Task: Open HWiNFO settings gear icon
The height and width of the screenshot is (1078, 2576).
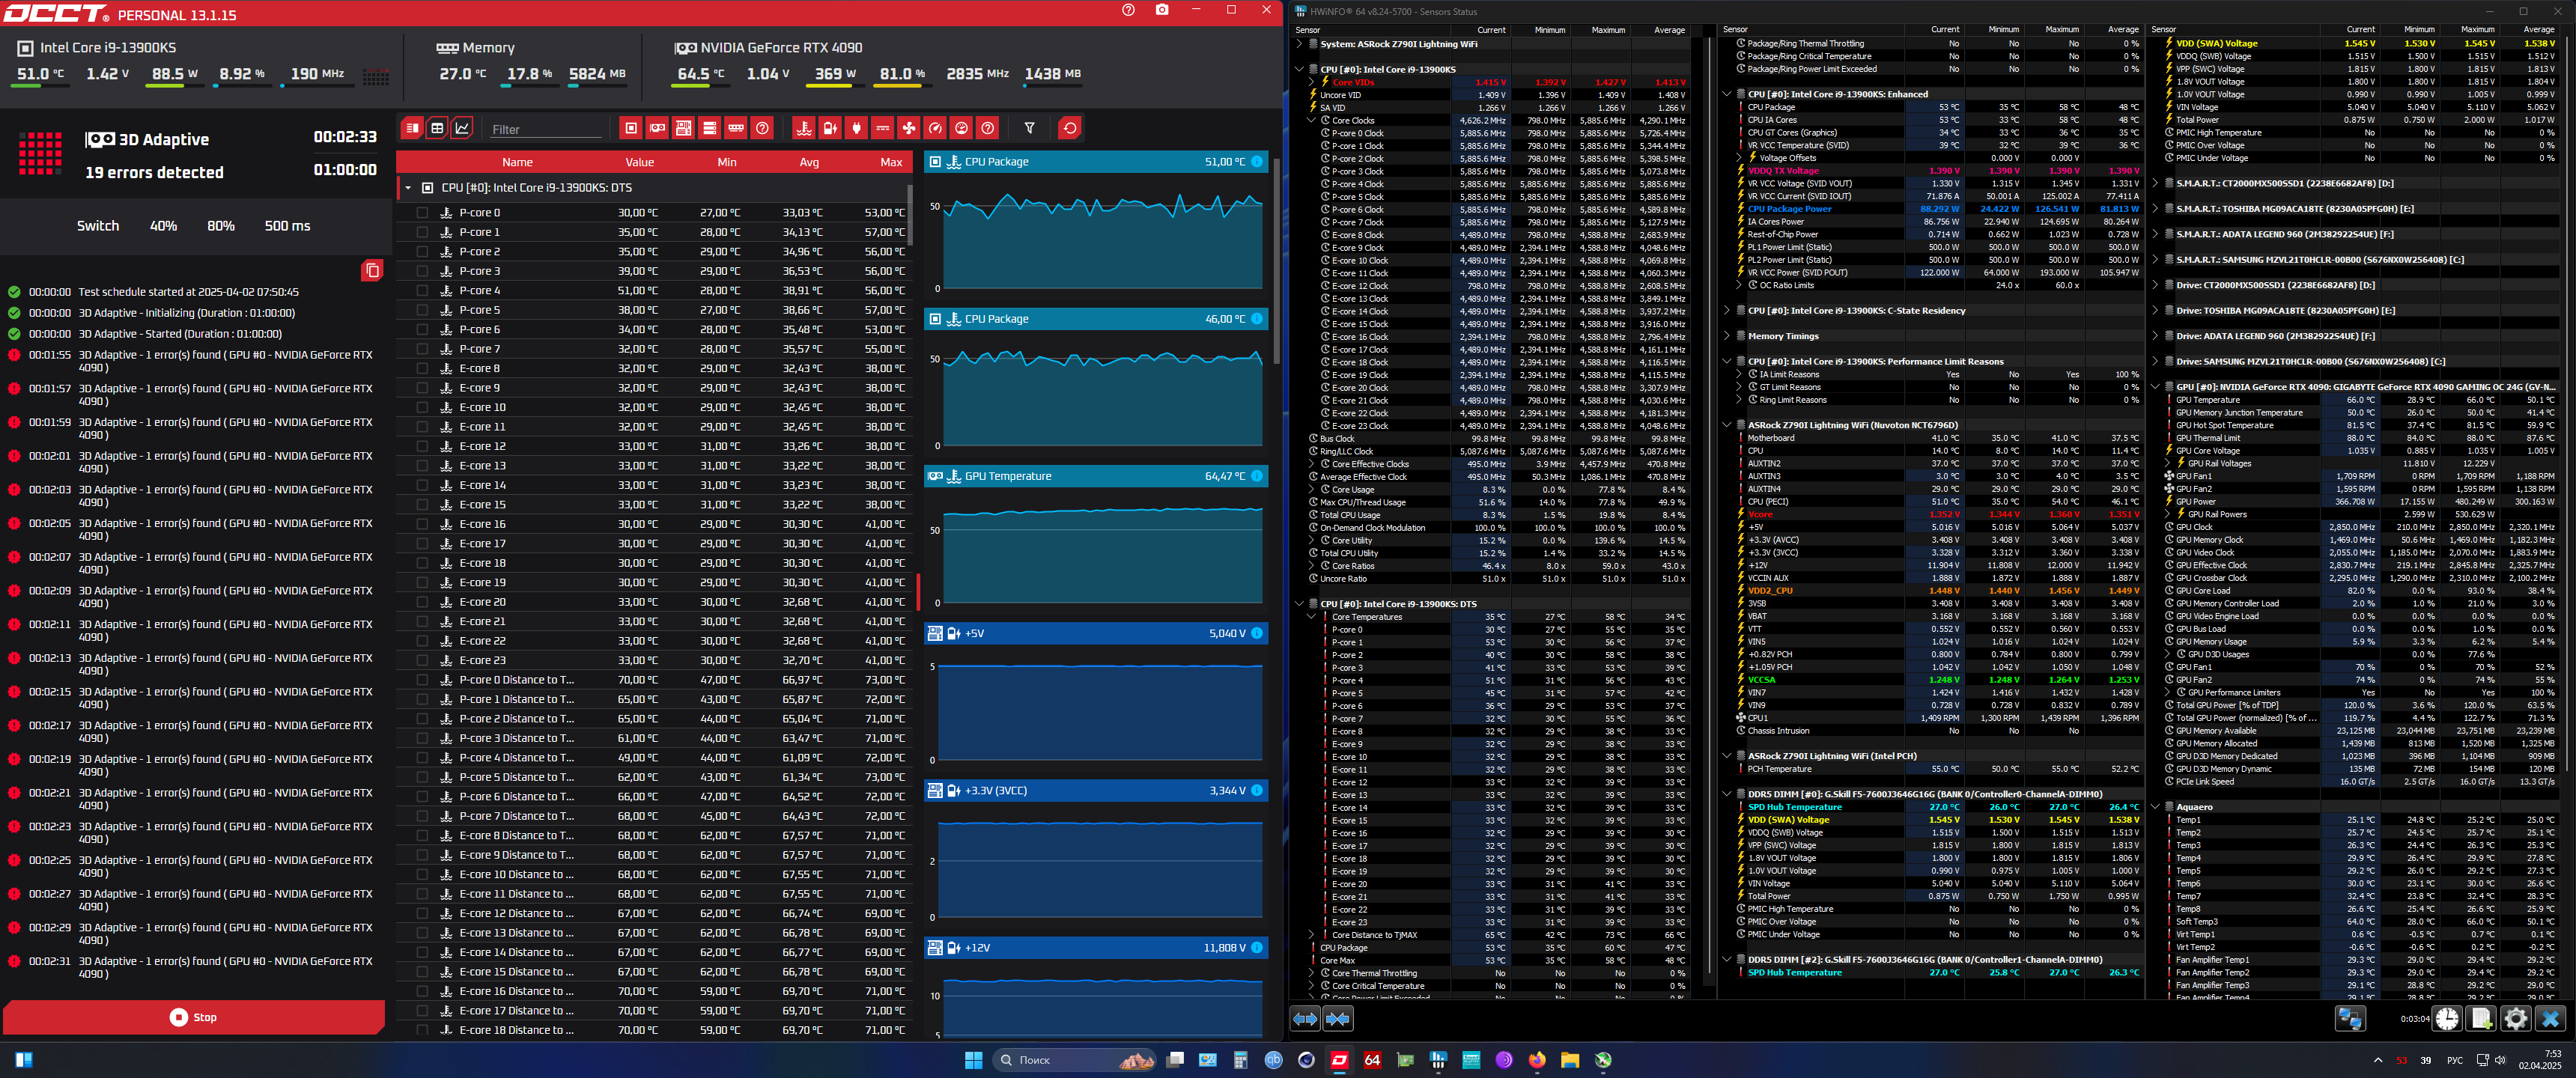Action: [2515, 1019]
